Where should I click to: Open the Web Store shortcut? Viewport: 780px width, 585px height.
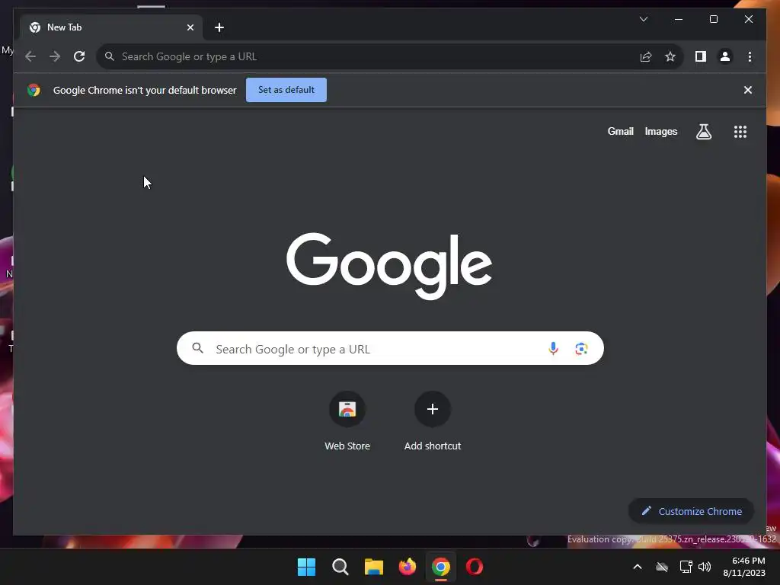(x=347, y=421)
